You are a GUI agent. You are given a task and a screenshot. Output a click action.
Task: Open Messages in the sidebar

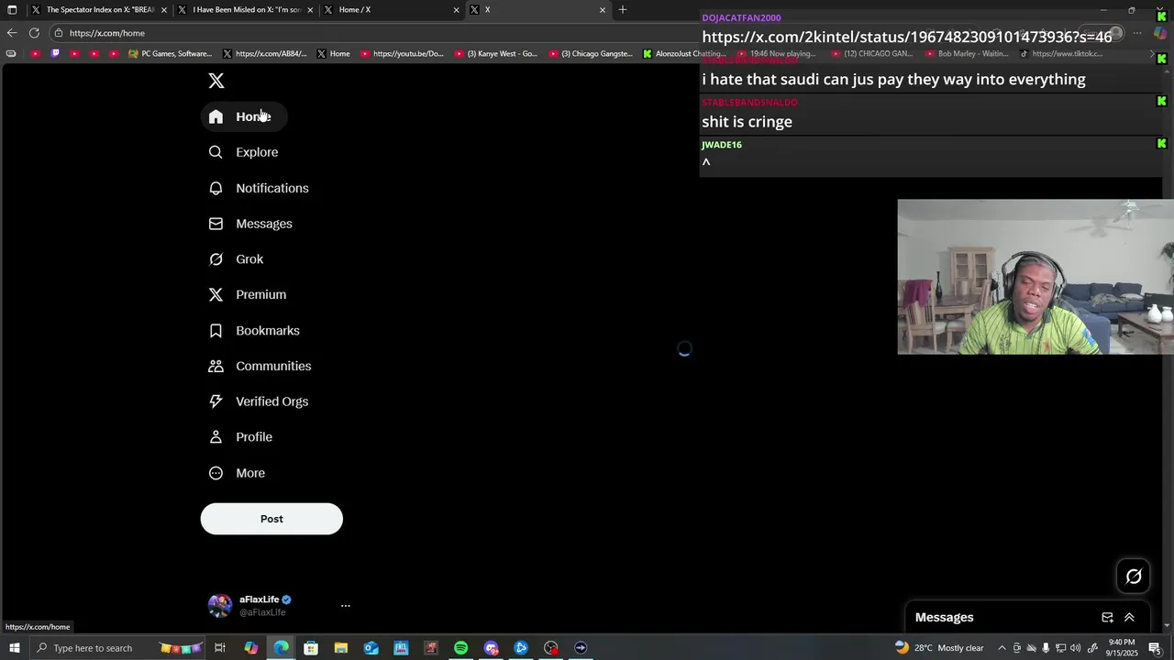pos(251,224)
